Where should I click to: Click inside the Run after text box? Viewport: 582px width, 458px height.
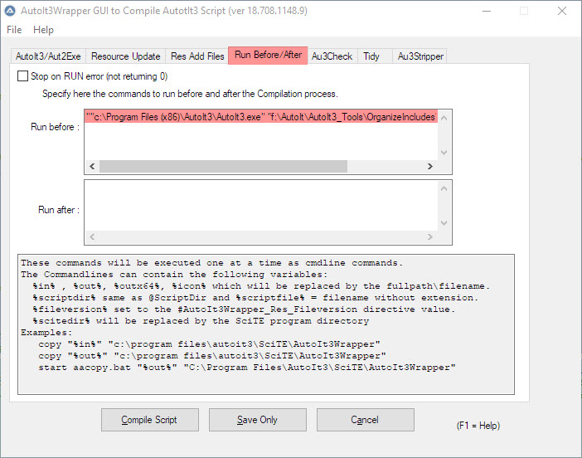[x=261, y=207]
